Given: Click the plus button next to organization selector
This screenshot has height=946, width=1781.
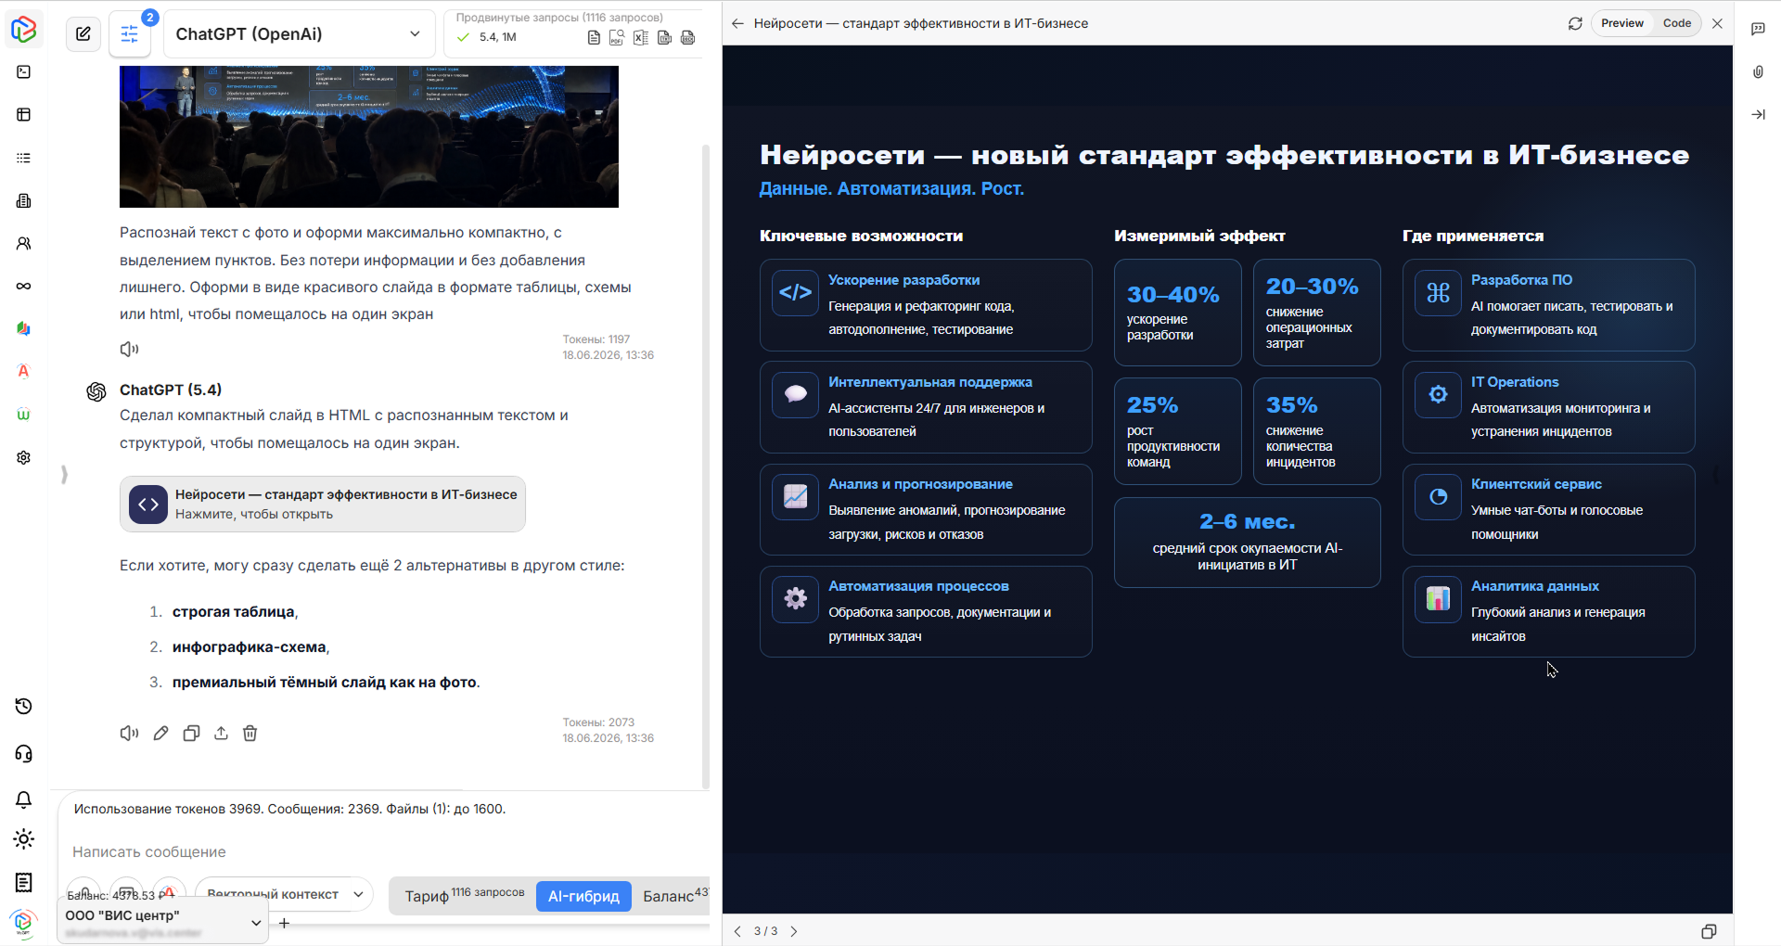Looking at the screenshot, I should (284, 923).
